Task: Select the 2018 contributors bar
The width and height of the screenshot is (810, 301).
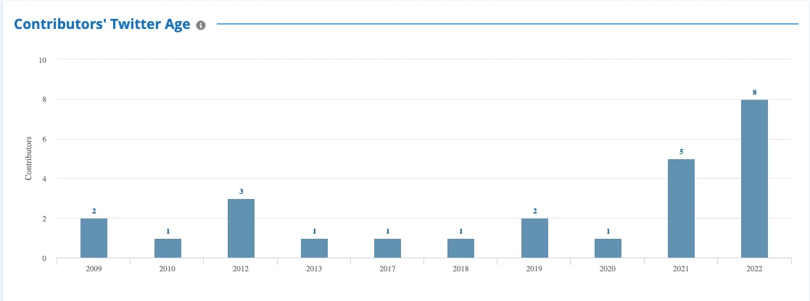Action: tap(460, 248)
